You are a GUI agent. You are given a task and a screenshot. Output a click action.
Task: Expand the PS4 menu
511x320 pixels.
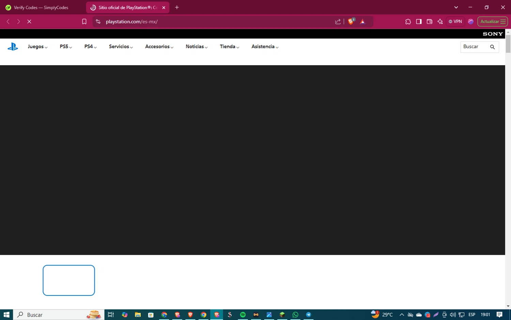click(x=91, y=47)
